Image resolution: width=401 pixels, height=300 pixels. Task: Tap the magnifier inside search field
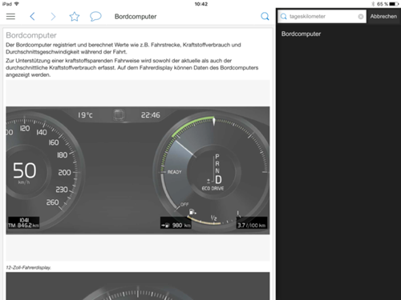[x=283, y=17]
